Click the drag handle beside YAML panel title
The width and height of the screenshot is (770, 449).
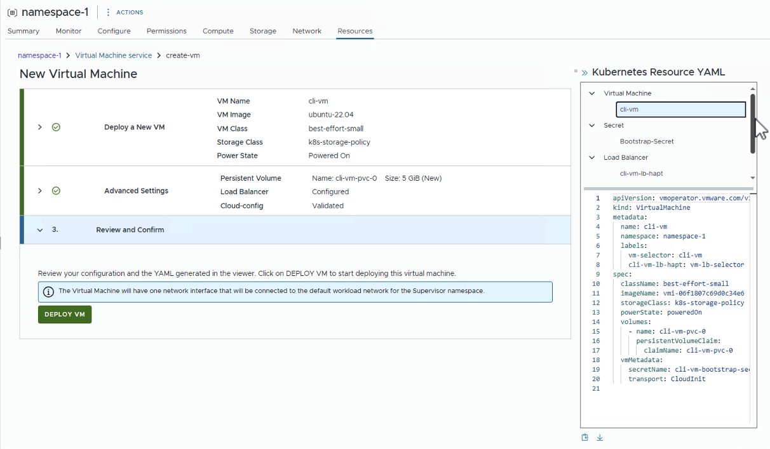click(x=576, y=71)
